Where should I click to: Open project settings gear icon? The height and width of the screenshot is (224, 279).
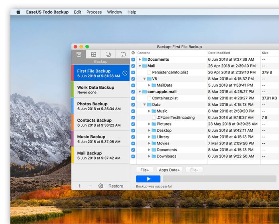[x=101, y=186]
